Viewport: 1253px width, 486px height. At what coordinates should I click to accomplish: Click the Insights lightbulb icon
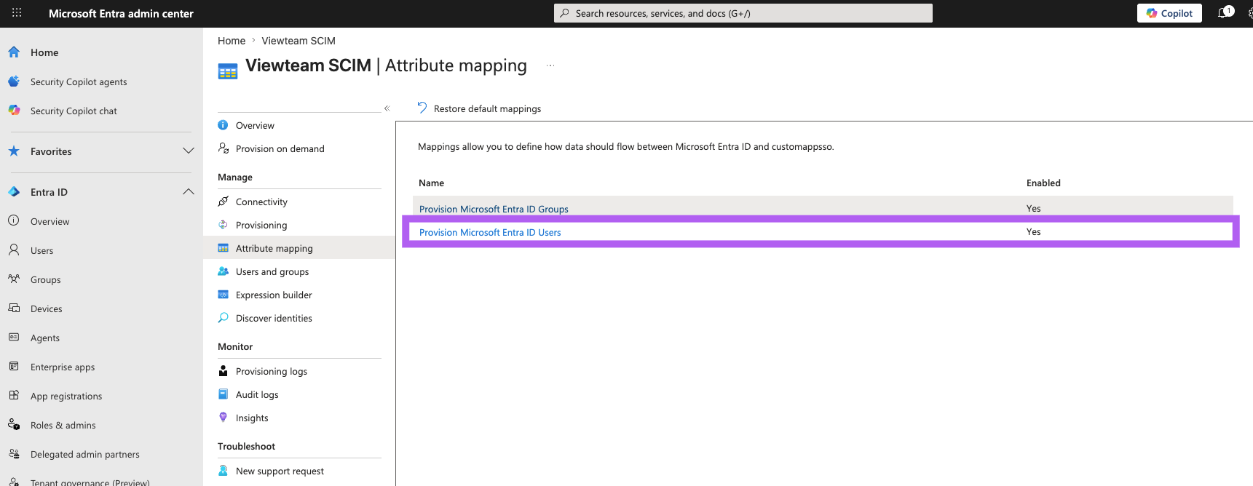pos(223,418)
